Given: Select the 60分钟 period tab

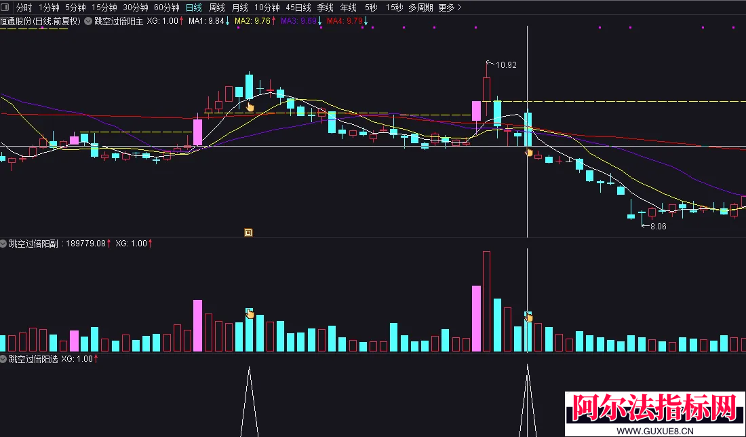Looking at the screenshot, I should click(x=167, y=7).
